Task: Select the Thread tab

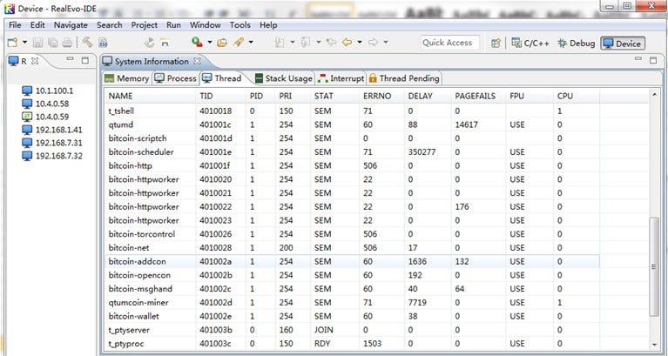Action: click(x=222, y=78)
